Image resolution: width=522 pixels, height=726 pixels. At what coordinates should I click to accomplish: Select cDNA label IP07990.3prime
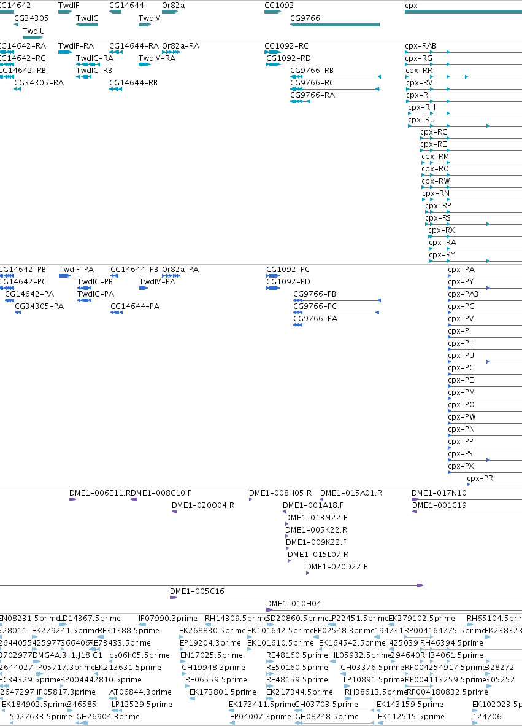pos(168,618)
